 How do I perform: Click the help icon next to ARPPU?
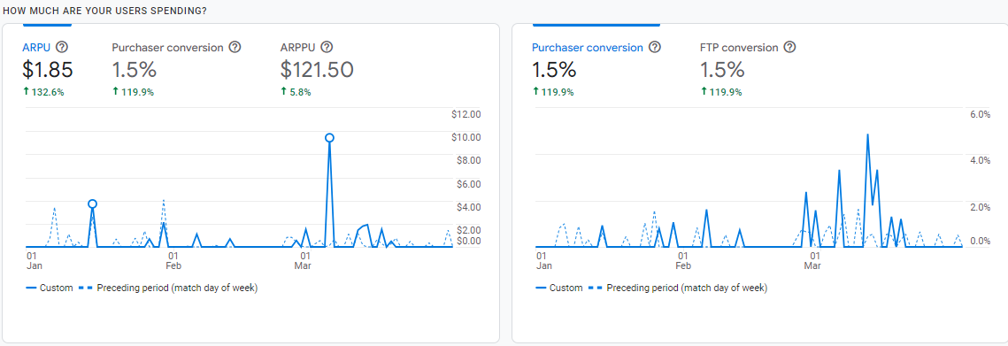click(x=327, y=47)
